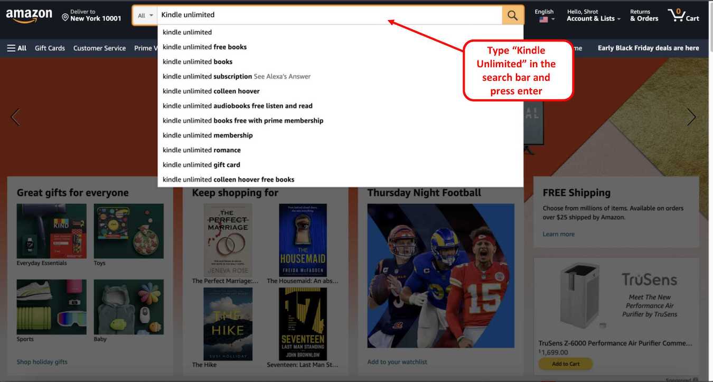Open the shopping cart icon
Image resolution: width=713 pixels, height=382 pixels.
click(683, 15)
